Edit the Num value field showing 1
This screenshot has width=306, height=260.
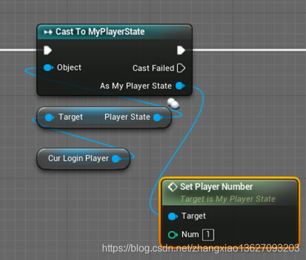(208, 235)
